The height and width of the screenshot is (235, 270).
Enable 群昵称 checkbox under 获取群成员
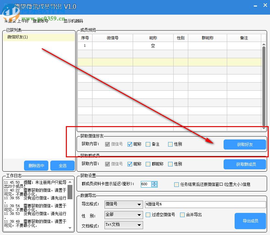[x=148, y=164]
